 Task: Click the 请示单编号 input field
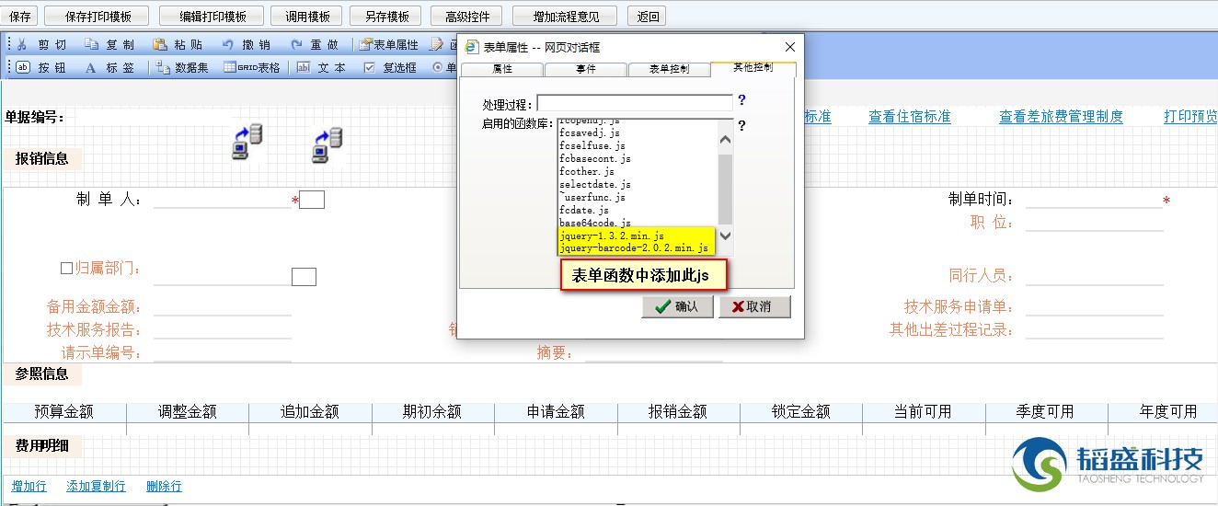222,353
